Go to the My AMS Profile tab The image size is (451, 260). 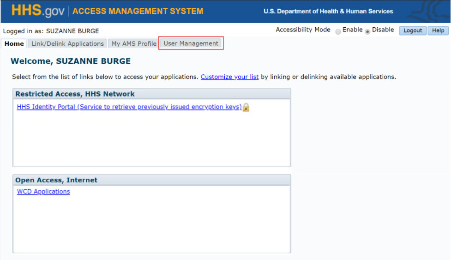coord(134,43)
